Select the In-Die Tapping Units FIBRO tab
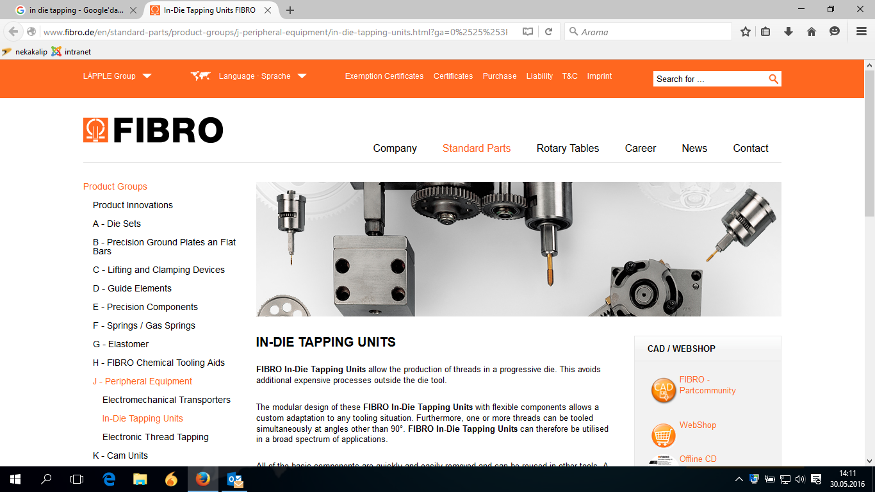The image size is (875, 492). [211, 10]
